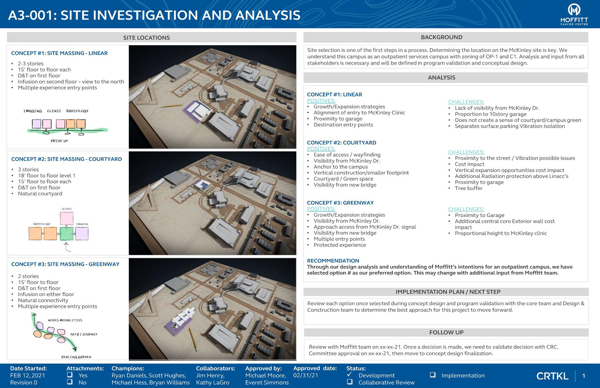600x388 pixels.
Task: Click 'Natural connectivity' bullet
Action: pyautogui.click(x=43, y=300)
